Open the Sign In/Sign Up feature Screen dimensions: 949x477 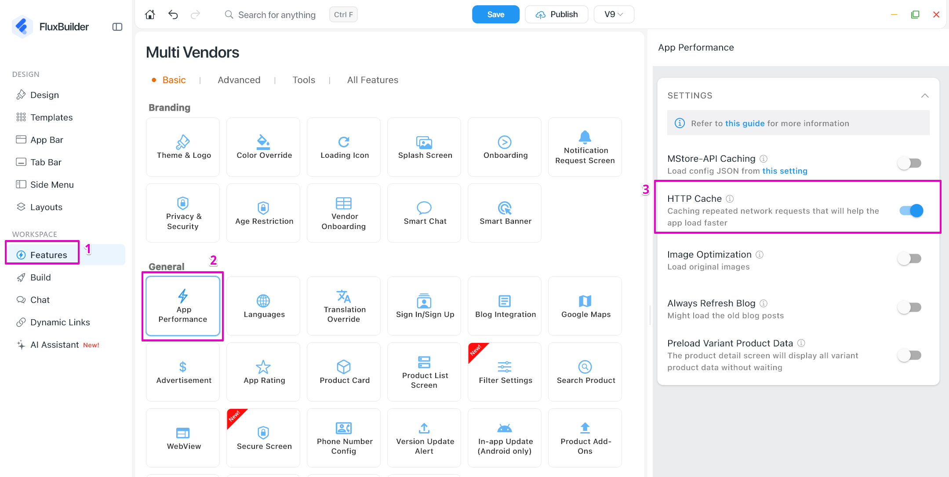(424, 306)
